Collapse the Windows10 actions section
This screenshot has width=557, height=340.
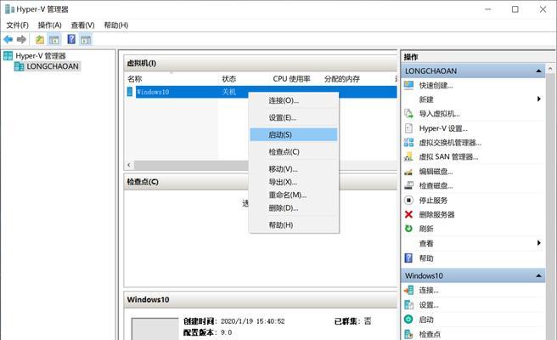coord(538,275)
